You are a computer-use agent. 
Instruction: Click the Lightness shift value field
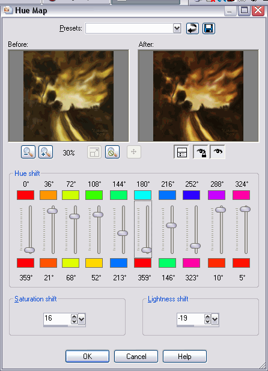tap(190, 319)
